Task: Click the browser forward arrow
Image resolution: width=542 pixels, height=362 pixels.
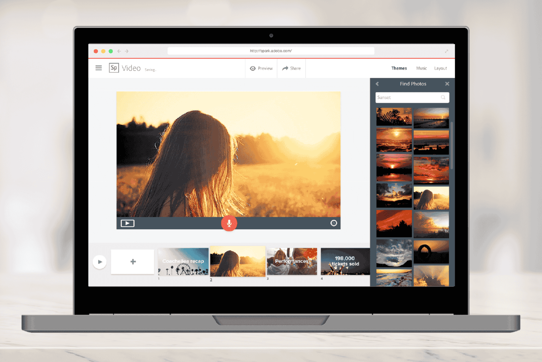Action: coord(127,51)
